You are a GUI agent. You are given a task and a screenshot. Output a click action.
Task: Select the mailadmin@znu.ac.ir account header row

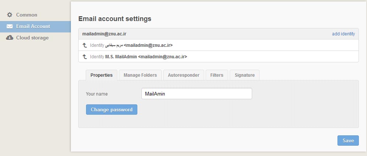218,34
